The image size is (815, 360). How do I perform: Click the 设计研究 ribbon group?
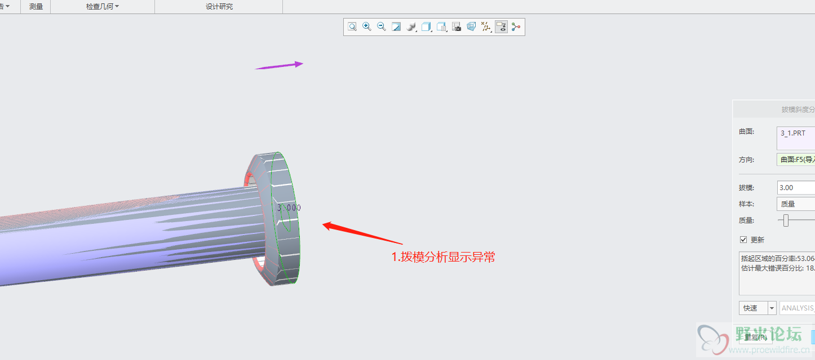coord(219,7)
